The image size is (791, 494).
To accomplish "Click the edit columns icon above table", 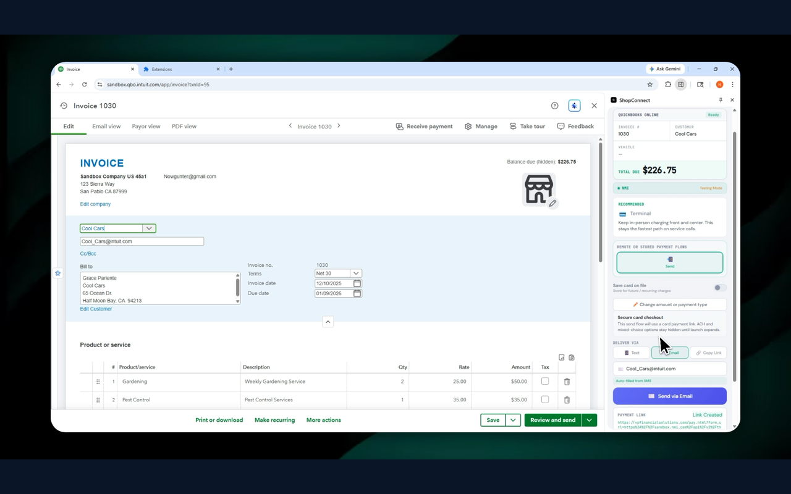I will click(561, 358).
